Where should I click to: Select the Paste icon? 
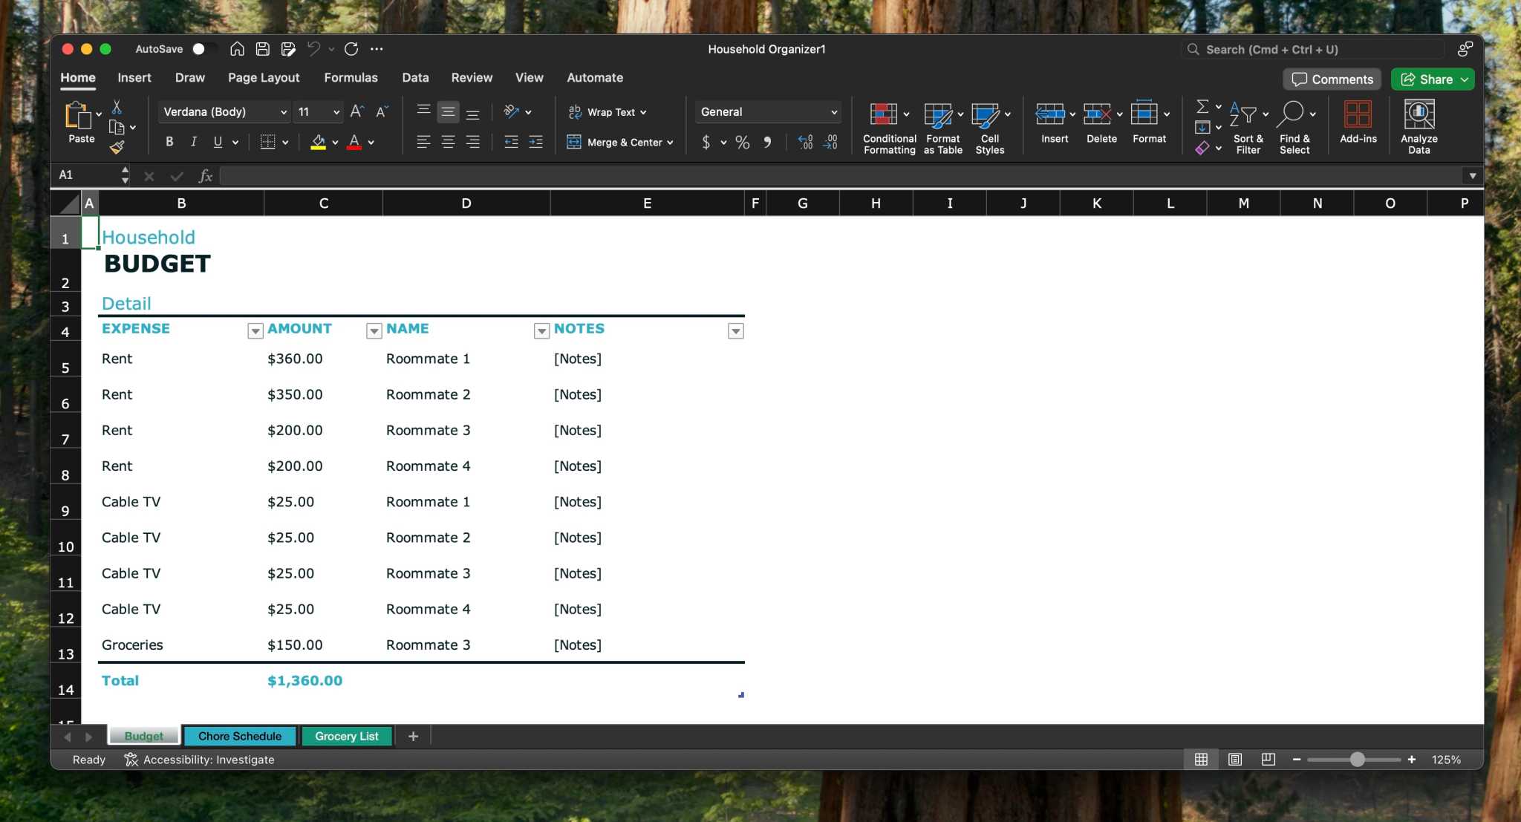tap(78, 119)
